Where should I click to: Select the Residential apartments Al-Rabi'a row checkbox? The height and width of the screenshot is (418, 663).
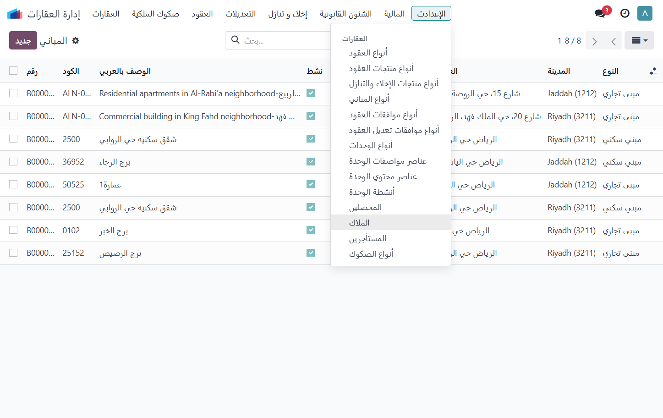tap(13, 93)
